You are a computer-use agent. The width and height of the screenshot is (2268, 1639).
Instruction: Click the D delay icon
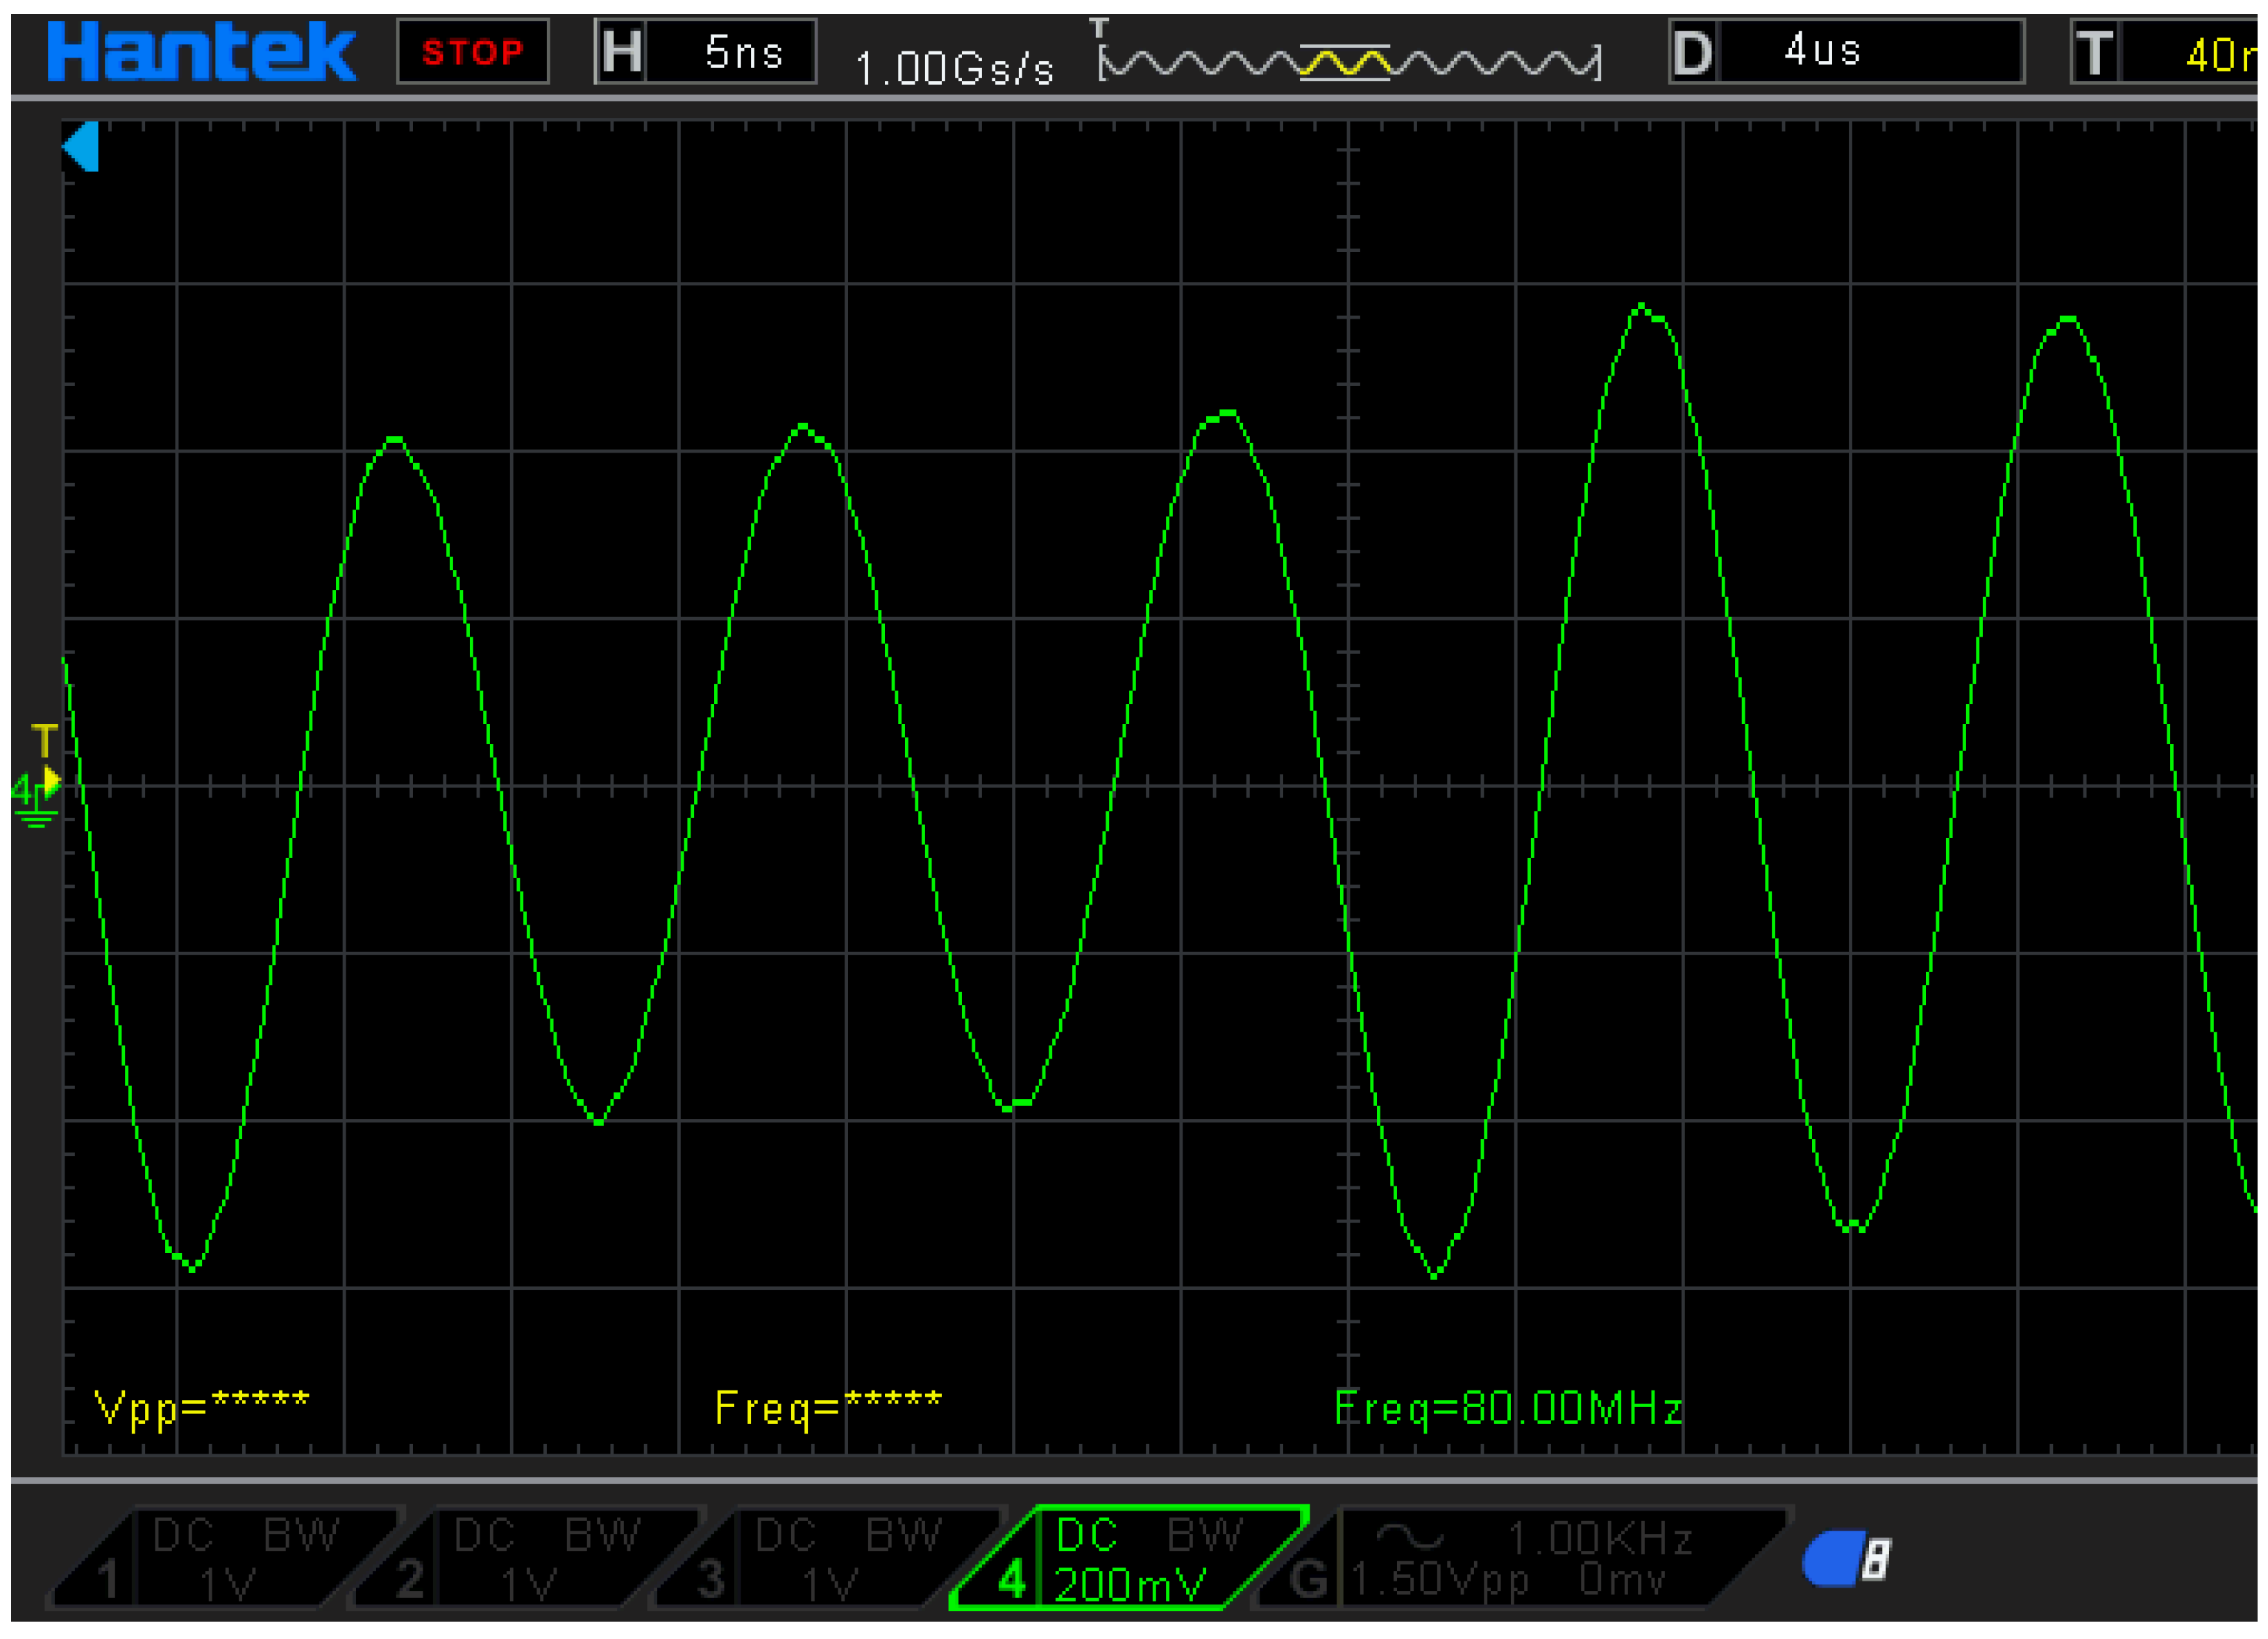(x=1692, y=52)
